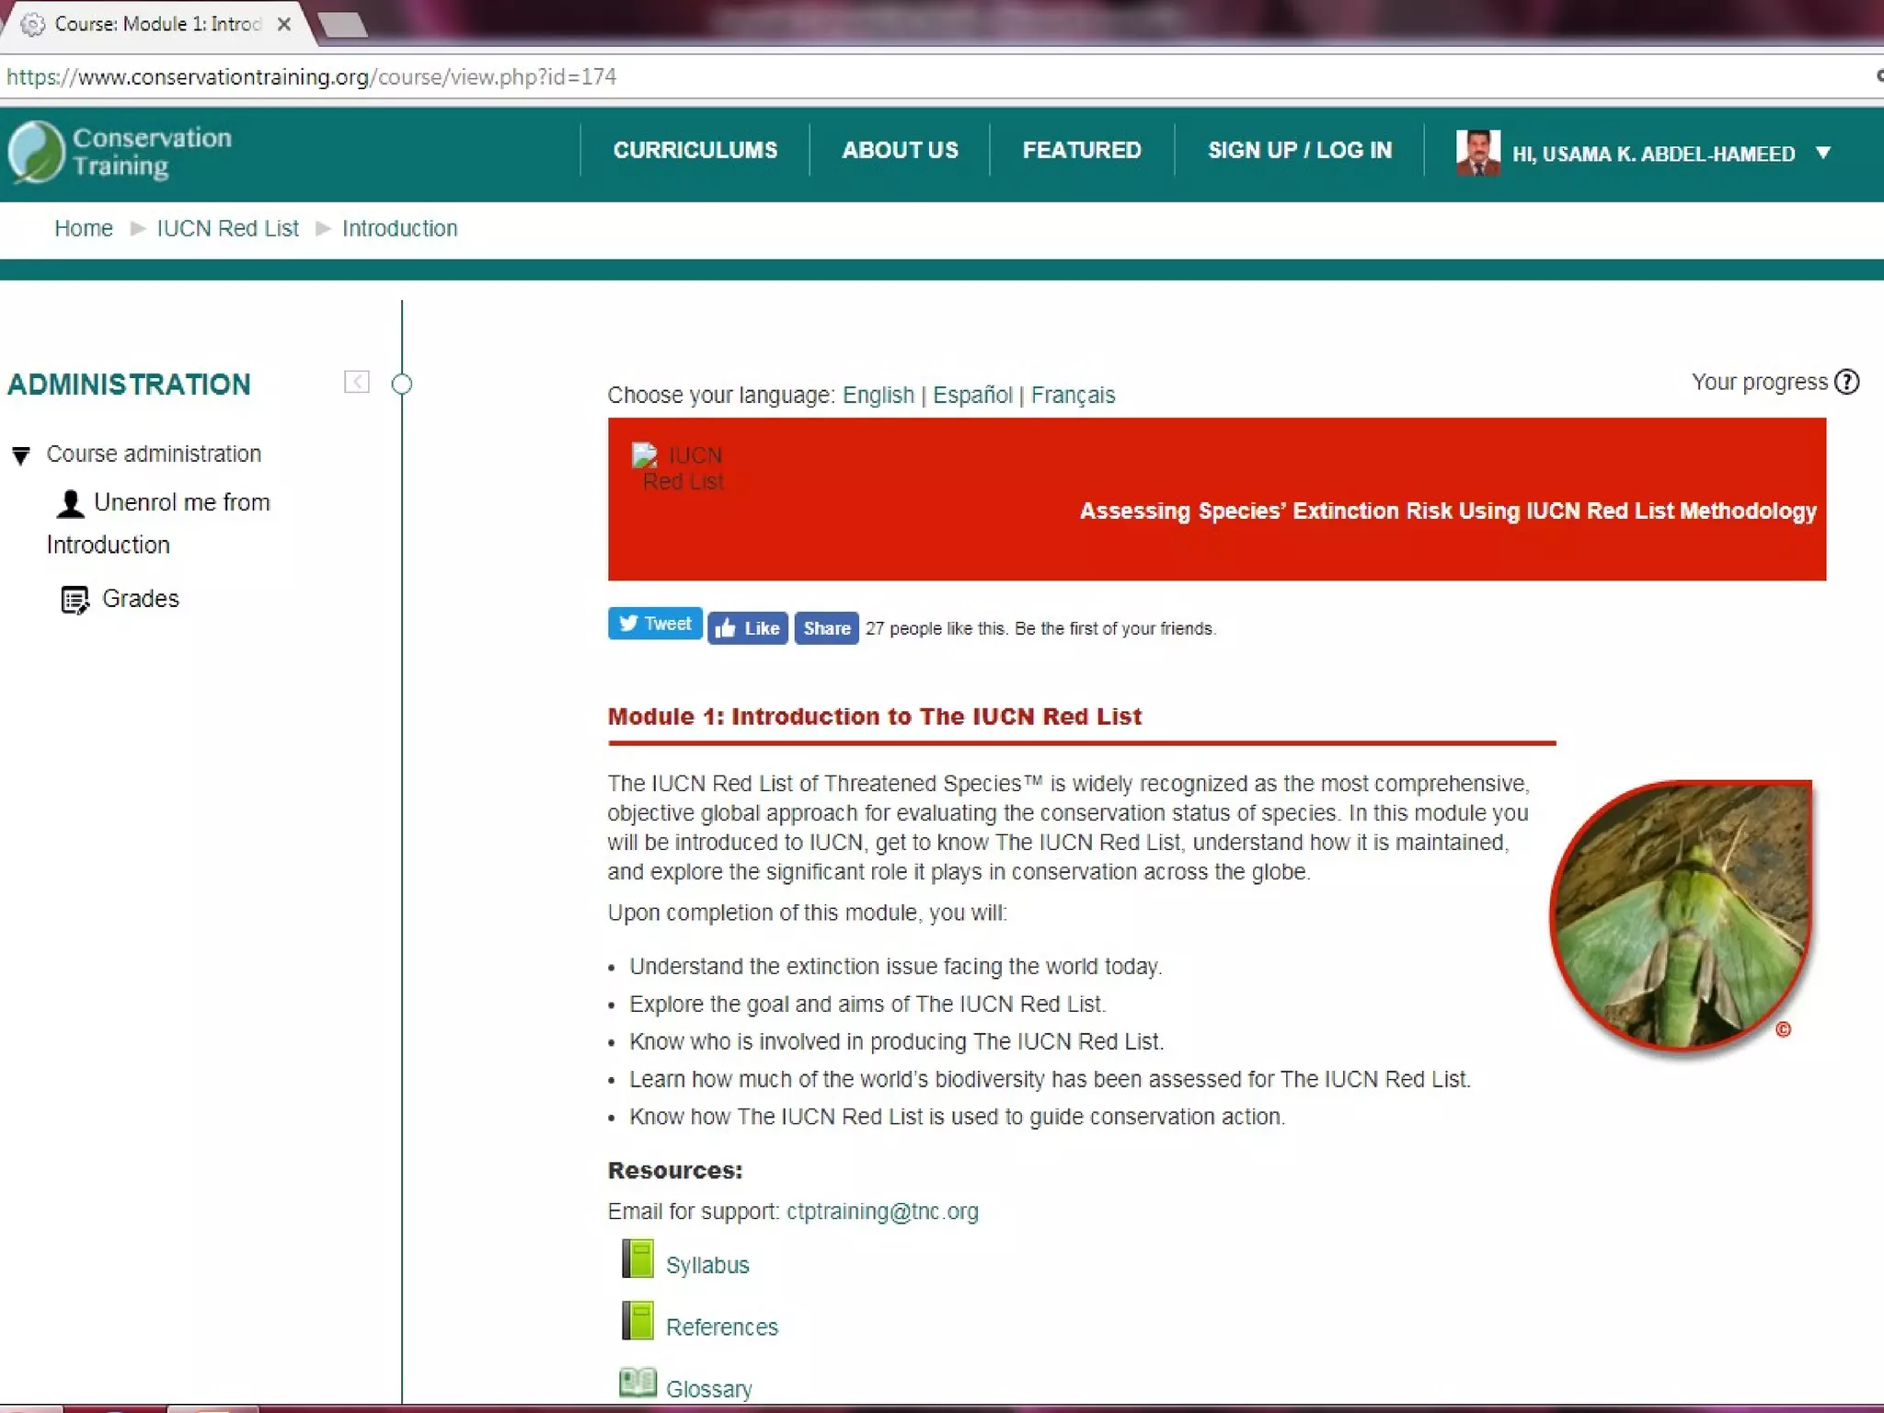Click the browser address bar URL
This screenshot has height=1413, width=1884.
pos(311,76)
